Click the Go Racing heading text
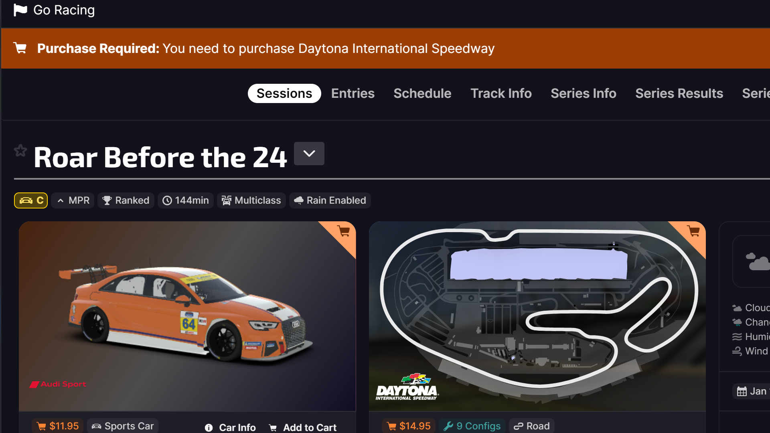Screen dimensions: 770x433 coord(64,10)
